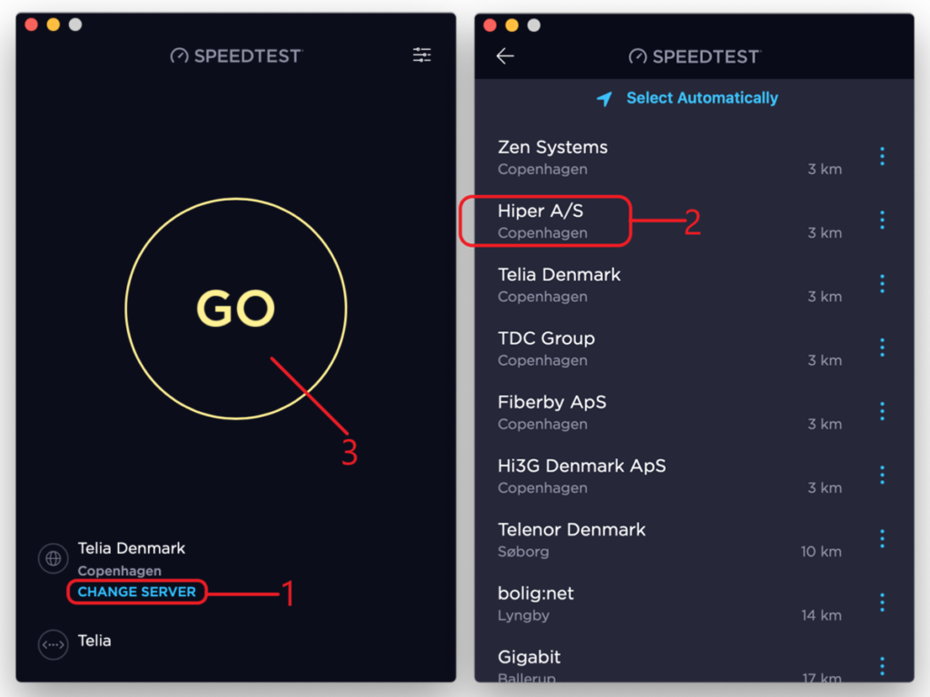Open options menu for Telenor Denmark

882,539
